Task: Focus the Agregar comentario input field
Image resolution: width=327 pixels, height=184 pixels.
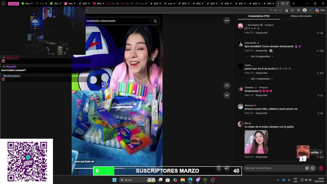Action: 274,168
